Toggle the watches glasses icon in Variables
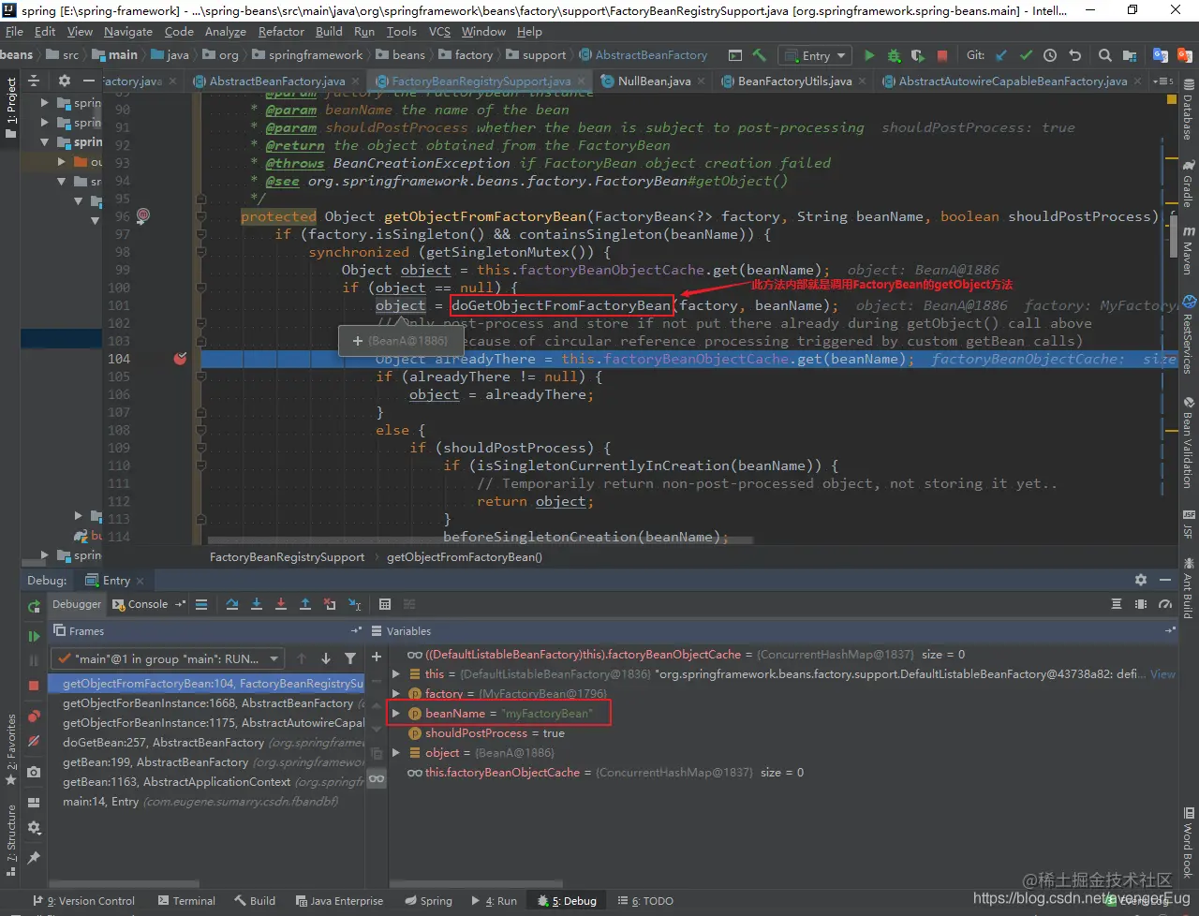Screen dimensions: 1199x916 tap(377, 778)
